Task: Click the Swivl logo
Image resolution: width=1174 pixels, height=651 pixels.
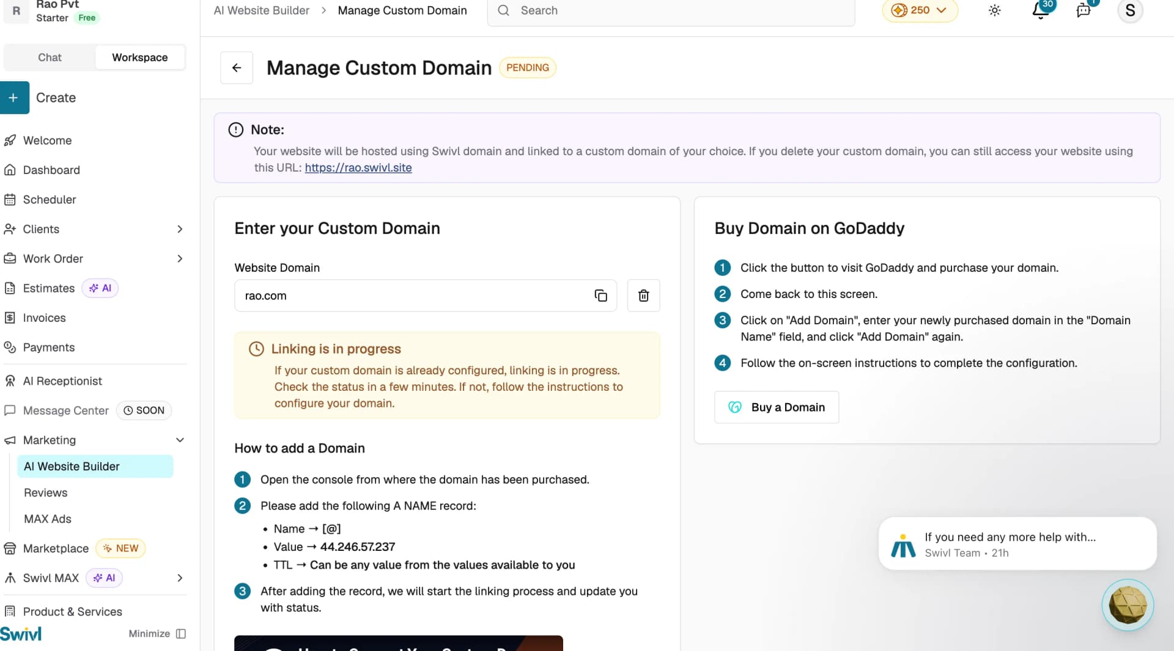Action: click(21, 634)
